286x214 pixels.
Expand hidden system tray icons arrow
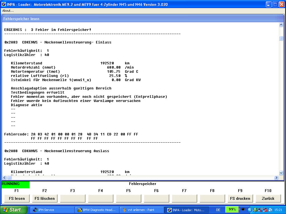pyautogui.click(x=250, y=210)
